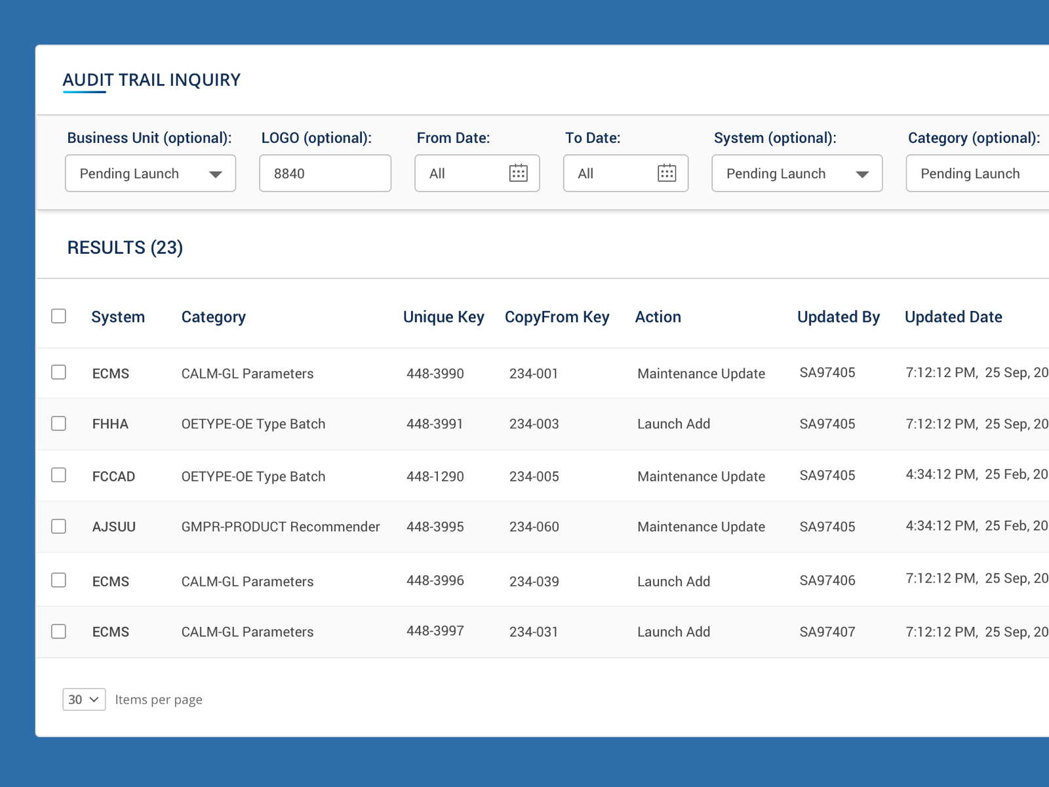Open the To Date calendar picker
This screenshot has height=787, width=1049.
pyautogui.click(x=667, y=173)
